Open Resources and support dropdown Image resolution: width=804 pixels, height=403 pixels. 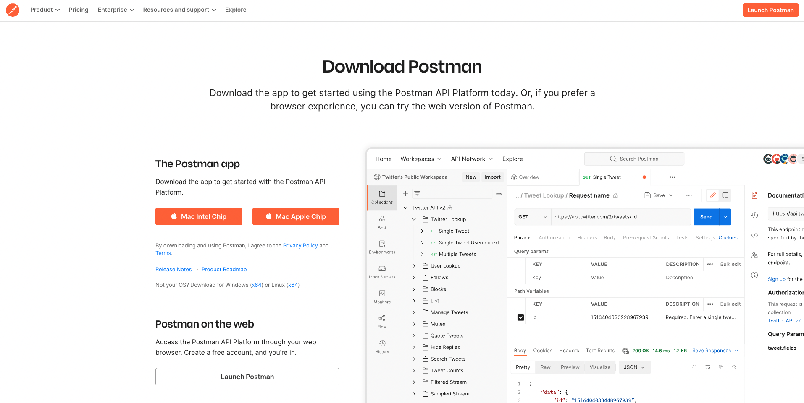click(x=180, y=10)
